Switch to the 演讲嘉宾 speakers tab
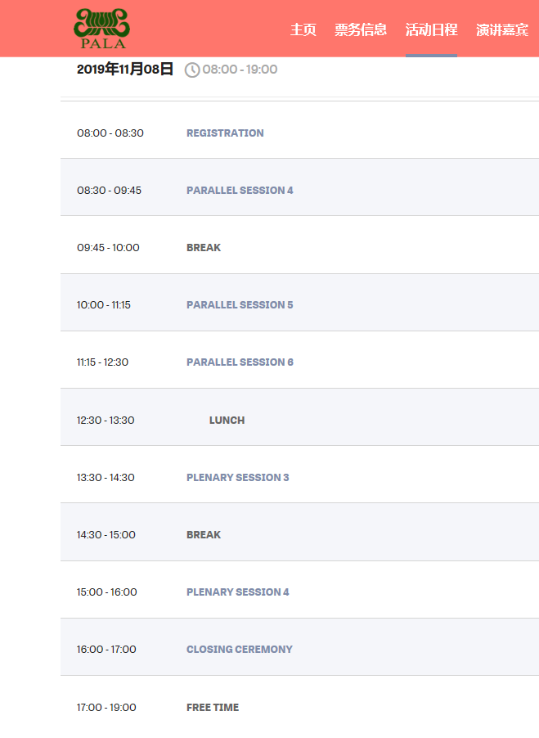539x738 pixels. (502, 30)
